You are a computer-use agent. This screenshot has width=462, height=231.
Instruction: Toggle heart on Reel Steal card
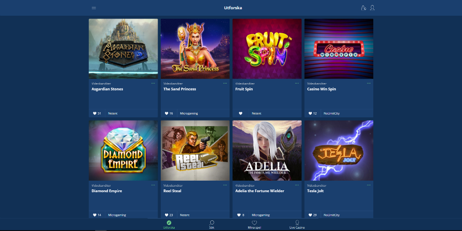pos(167,215)
